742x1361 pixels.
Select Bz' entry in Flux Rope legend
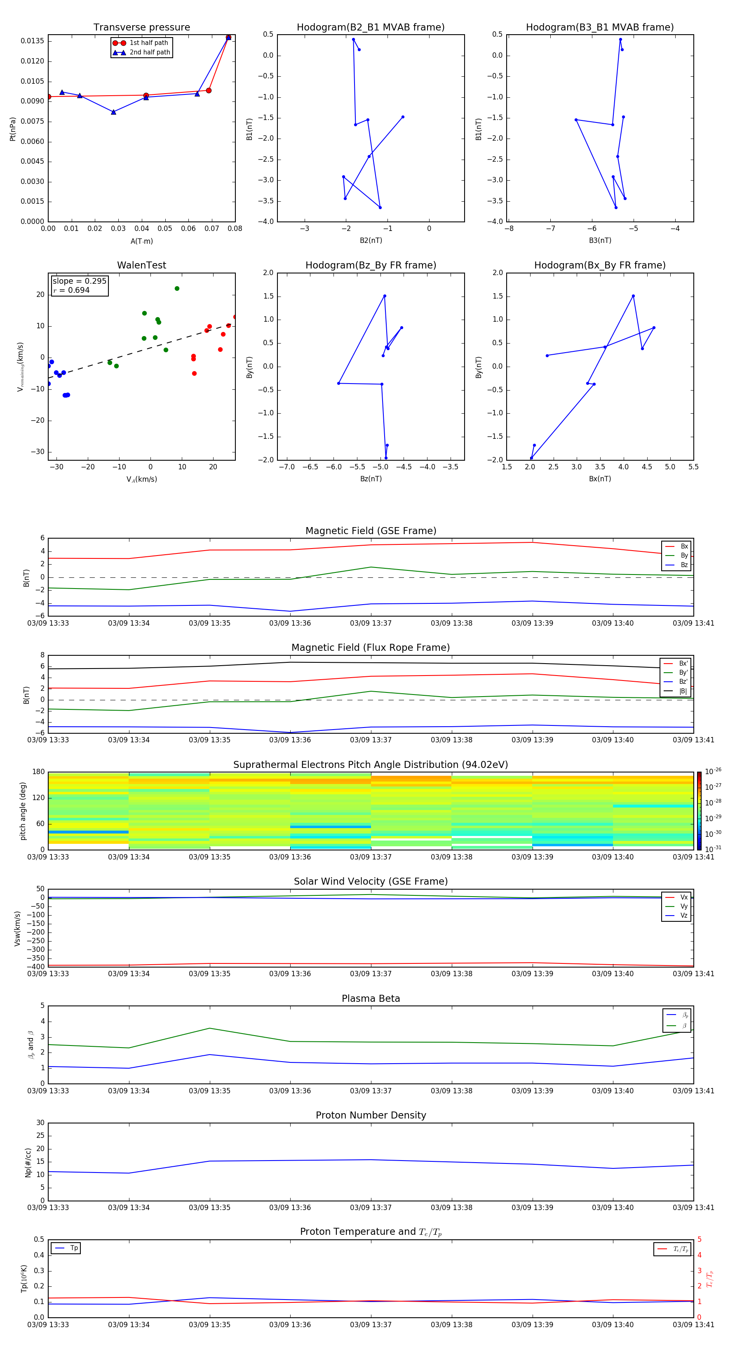[x=676, y=682]
